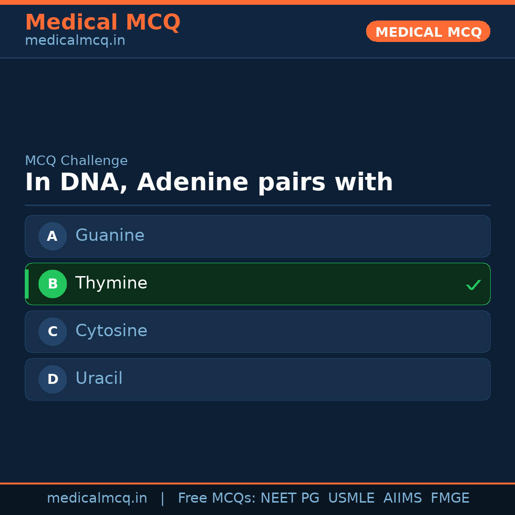Image resolution: width=515 pixels, height=515 pixels.
Task: Click the FMGE footer text
Action: pos(450,498)
